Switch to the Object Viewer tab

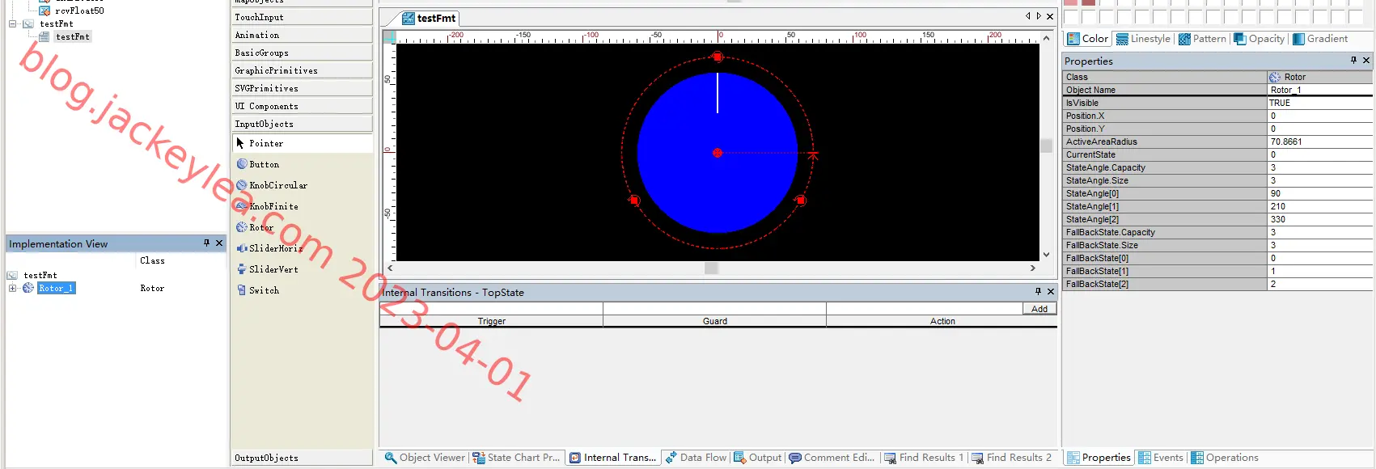pyautogui.click(x=425, y=458)
